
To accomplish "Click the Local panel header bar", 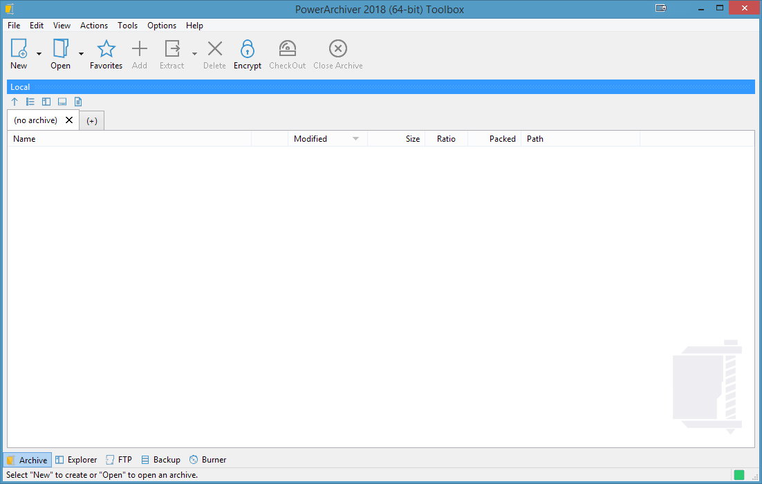I will tap(381, 87).
